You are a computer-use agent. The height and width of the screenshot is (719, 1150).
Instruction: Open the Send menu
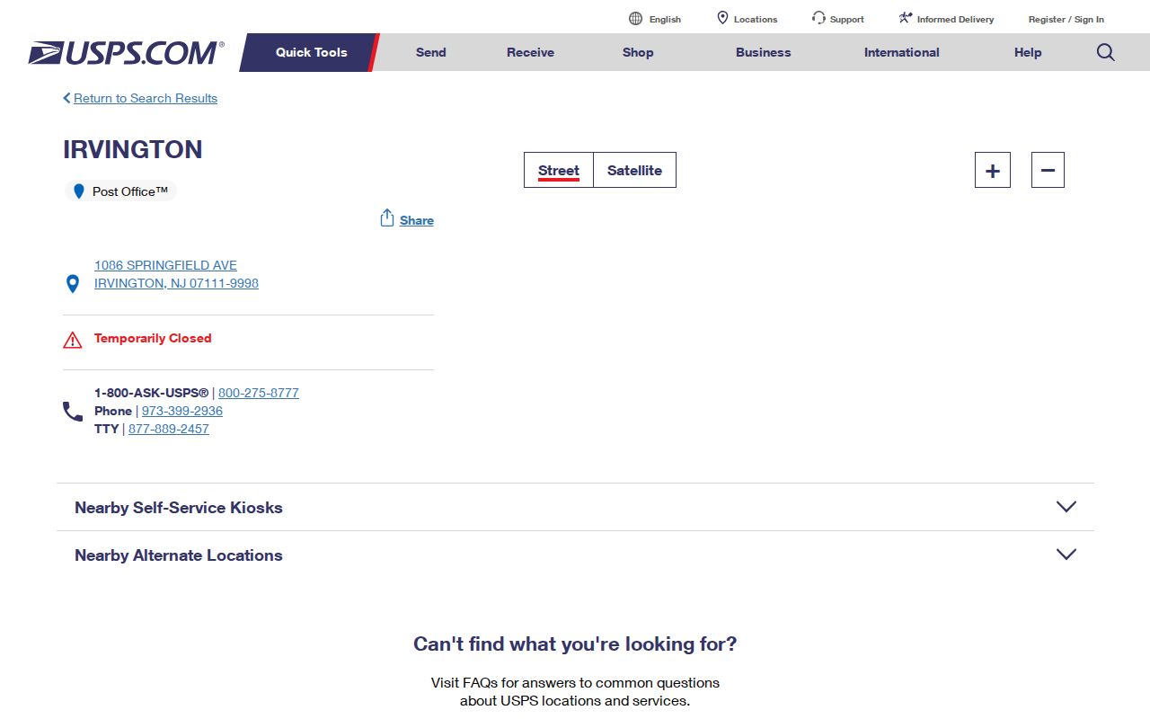pyautogui.click(x=431, y=52)
